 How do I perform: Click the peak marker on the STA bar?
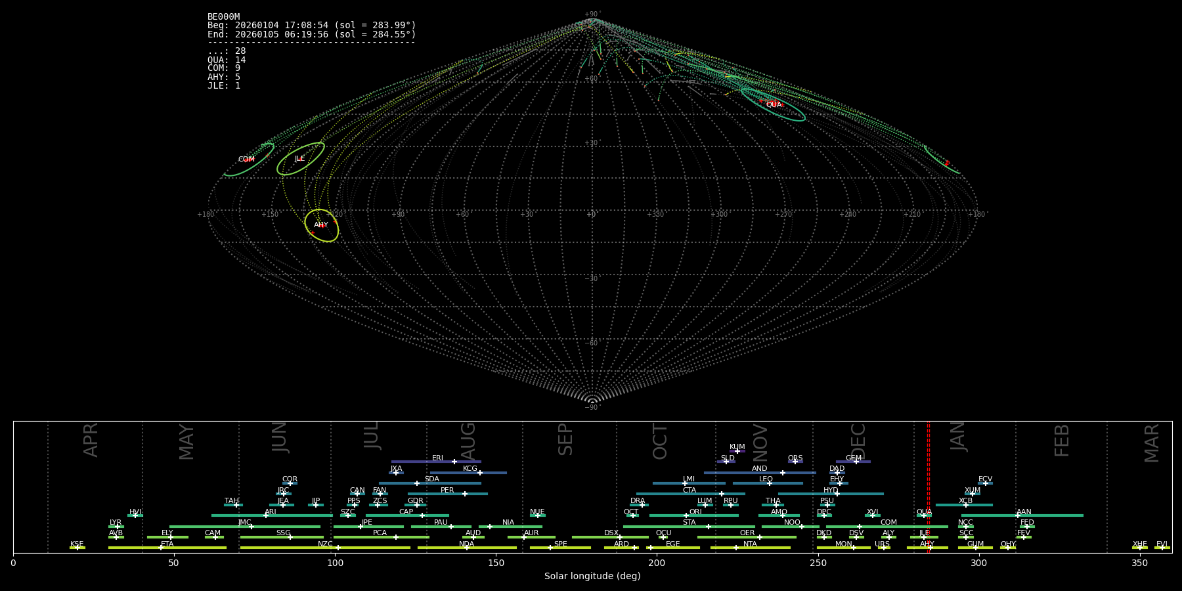(708, 527)
